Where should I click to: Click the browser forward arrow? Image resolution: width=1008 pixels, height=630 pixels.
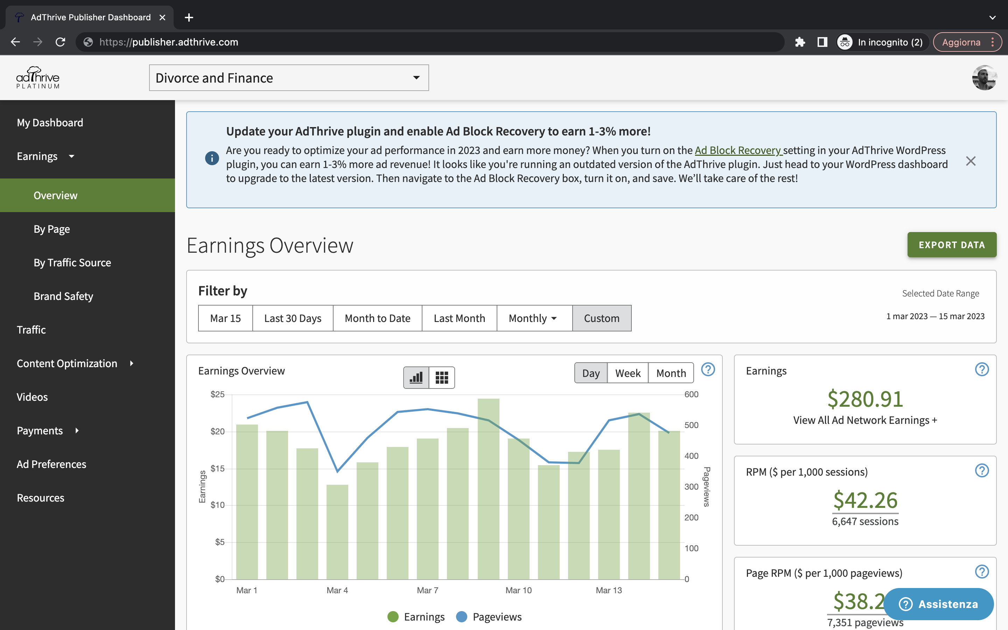click(38, 42)
